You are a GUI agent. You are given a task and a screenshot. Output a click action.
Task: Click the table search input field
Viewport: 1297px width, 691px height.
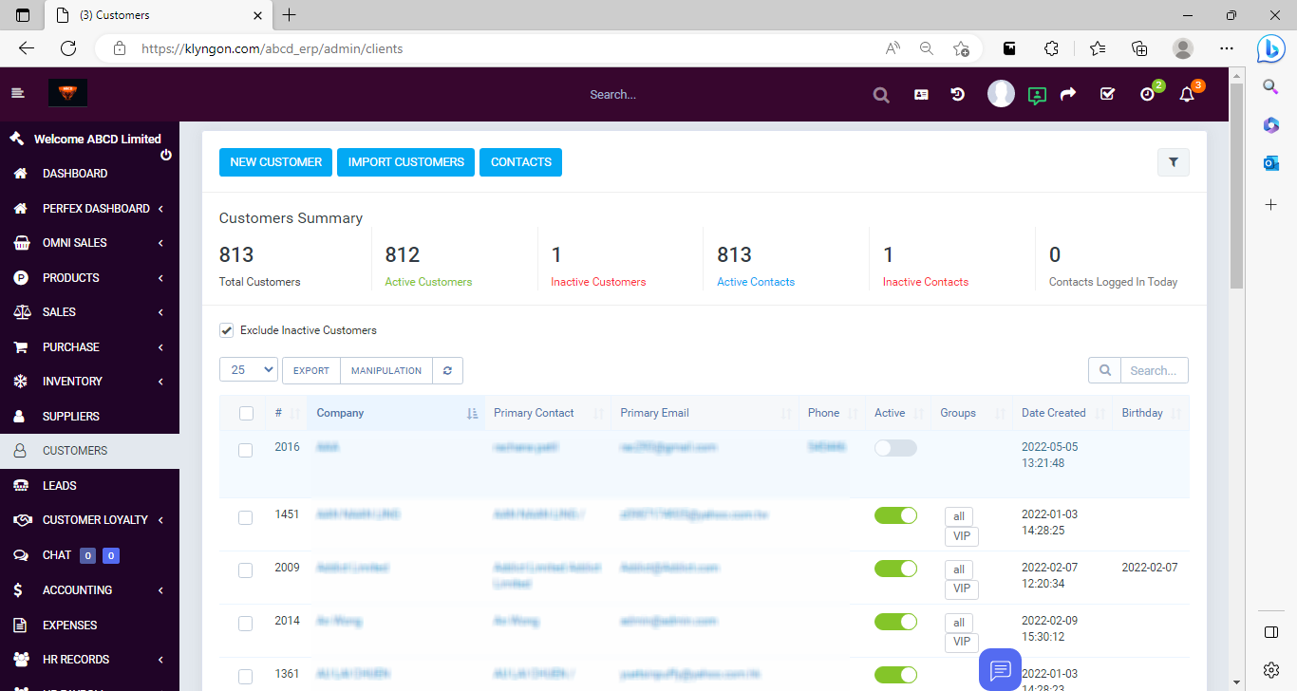click(1154, 371)
